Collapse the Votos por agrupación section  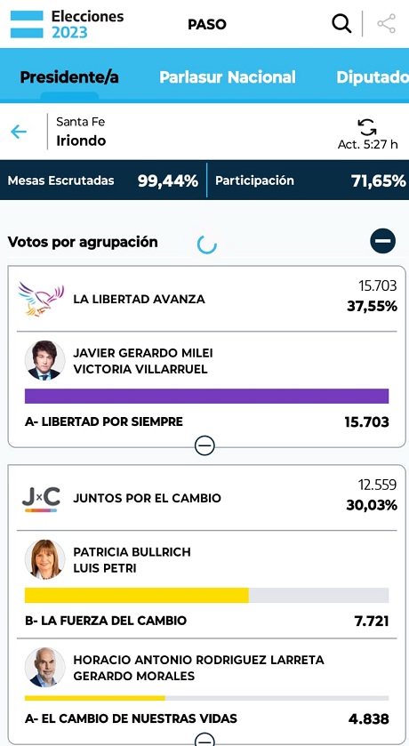[383, 241]
